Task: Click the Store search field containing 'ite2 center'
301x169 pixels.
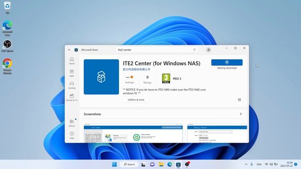Action: (x=157, y=50)
